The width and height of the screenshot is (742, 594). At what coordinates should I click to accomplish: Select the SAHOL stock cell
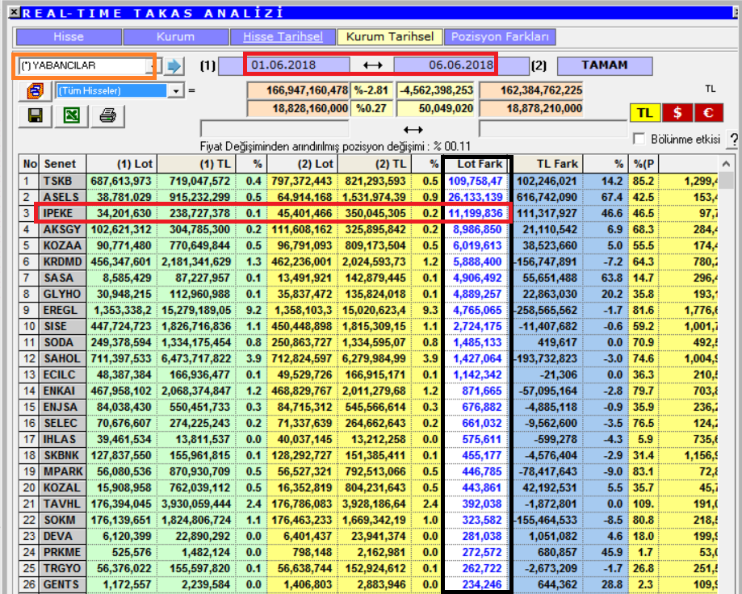point(62,358)
